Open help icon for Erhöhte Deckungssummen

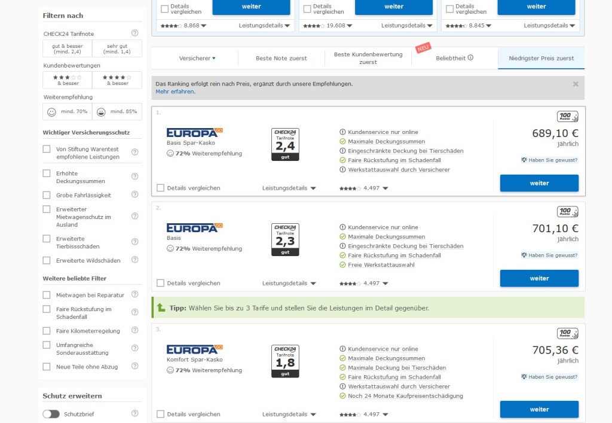(134, 176)
